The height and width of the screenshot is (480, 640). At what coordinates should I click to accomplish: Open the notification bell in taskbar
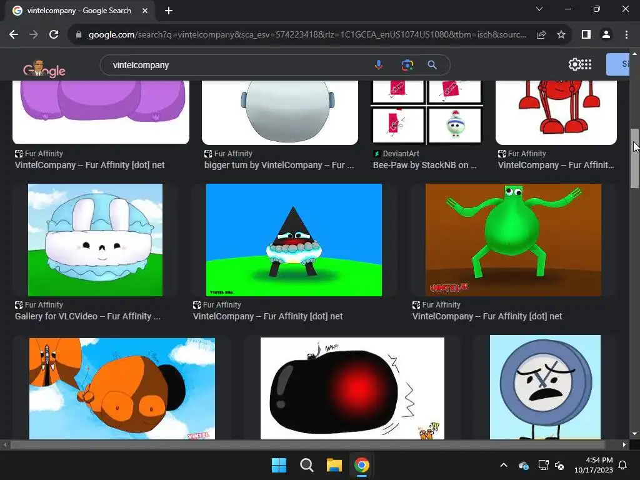[623, 465]
